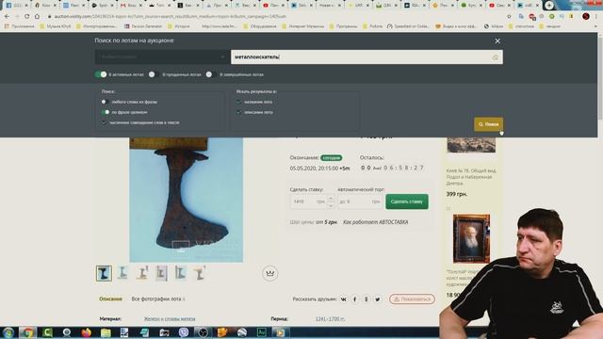Viewport: 603px width, 339px height.
Task: Enable 'любого слова из фразы' search option
Action: click(104, 102)
